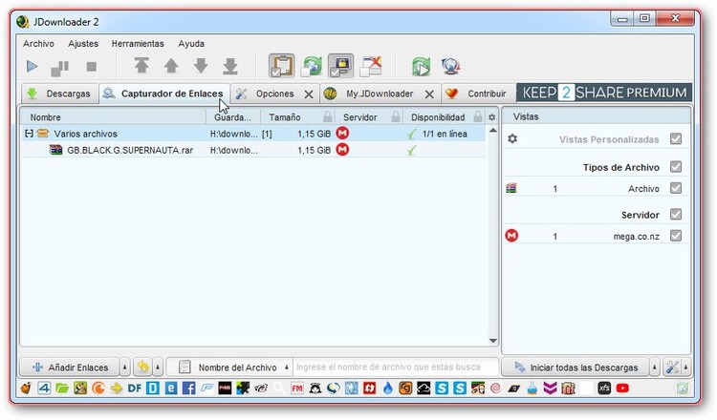Image resolution: width=717 pixels, height=420 pixels.
Task: Switch to the Descargas tab
Action: coord(59,94)
